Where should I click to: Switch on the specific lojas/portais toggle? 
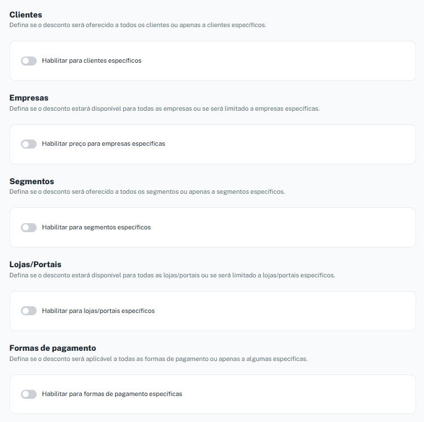29,311
